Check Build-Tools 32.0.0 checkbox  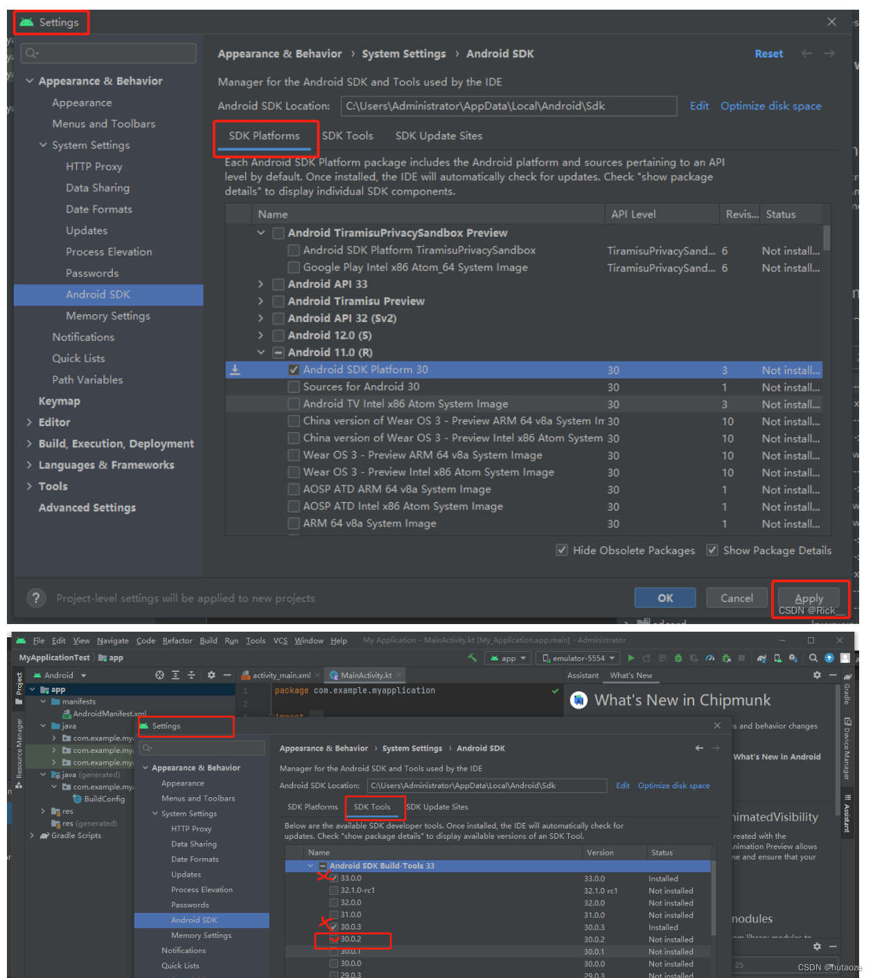(x=334, y=903)
